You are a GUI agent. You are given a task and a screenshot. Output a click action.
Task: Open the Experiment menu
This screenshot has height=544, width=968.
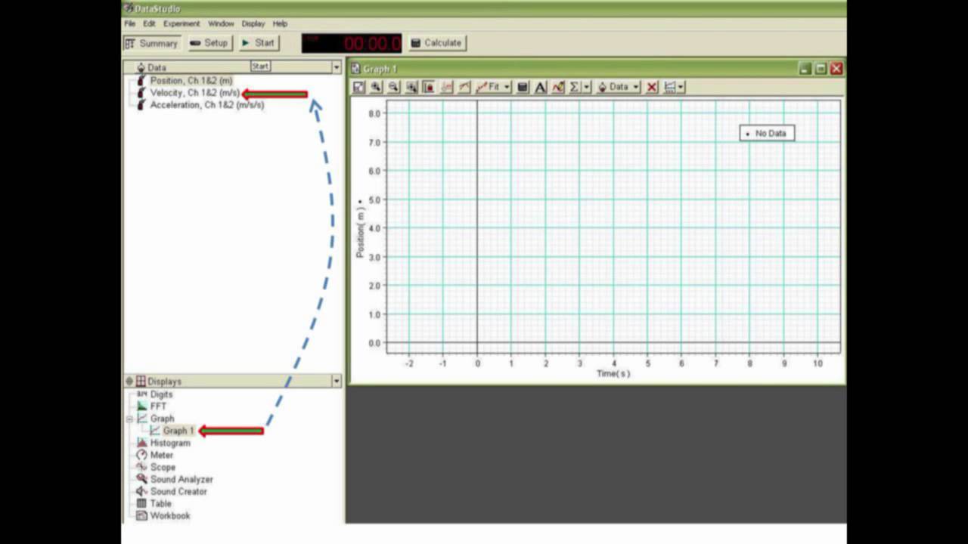[181, 24]
